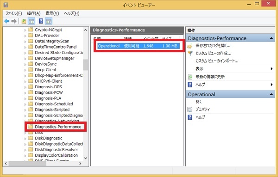The height and width of the screenshot is (177, 278).
Task: Expand the DAL-Provider tree node
Action: (25, 36)
